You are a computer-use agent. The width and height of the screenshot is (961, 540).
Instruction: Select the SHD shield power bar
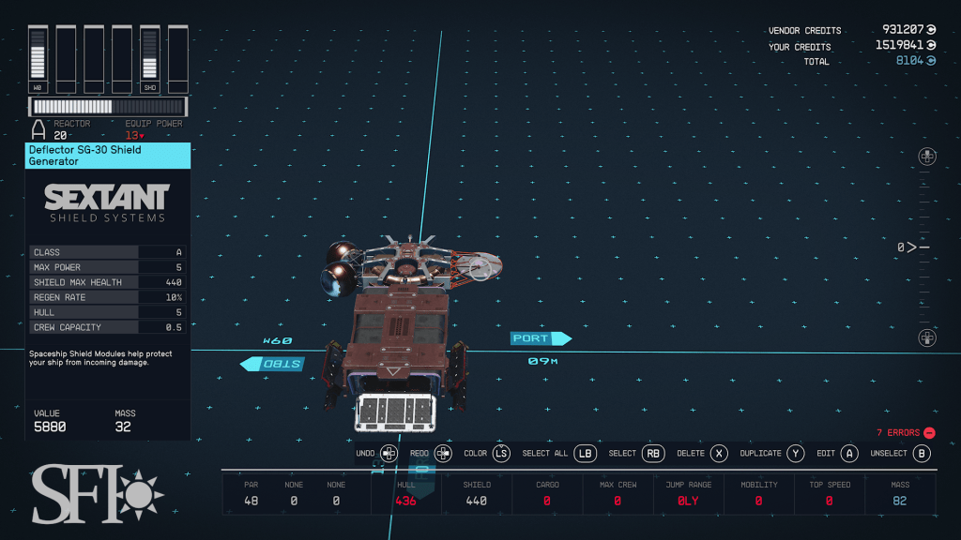coord(150,59)
